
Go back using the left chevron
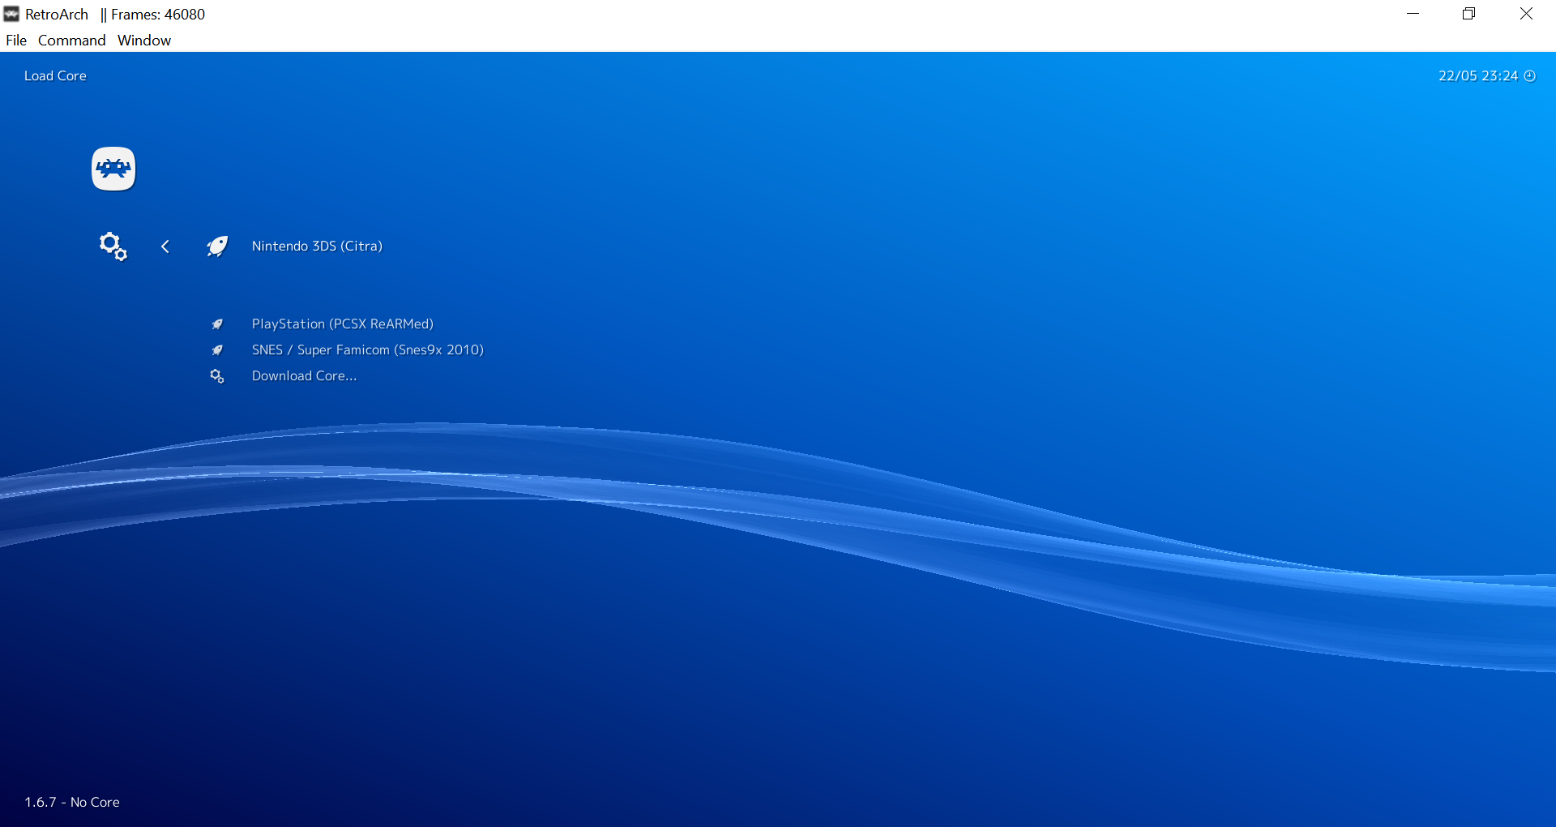(x=165, y=246)
